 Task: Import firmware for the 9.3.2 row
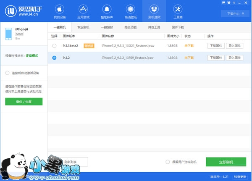pyautogui.click(x=234, y=58)
